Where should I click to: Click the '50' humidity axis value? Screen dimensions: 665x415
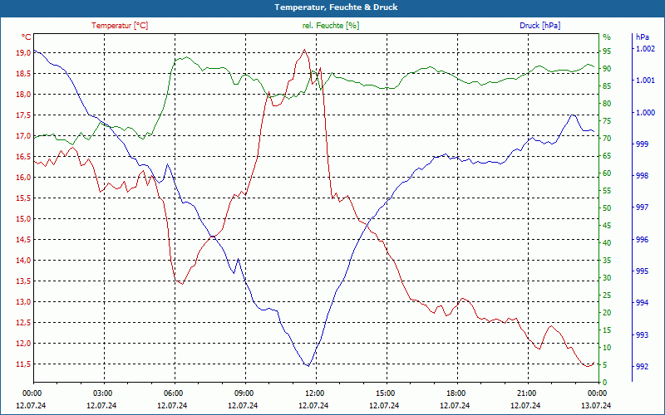(607, 208)
